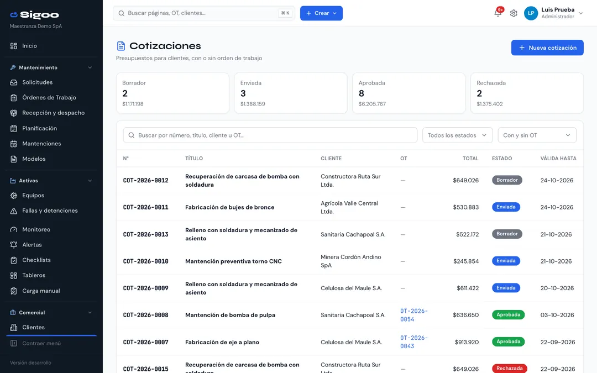Screen dimensions: 597x373
Task: Click title Mantención de bomba de pulpa
Action: pos(230,315)
